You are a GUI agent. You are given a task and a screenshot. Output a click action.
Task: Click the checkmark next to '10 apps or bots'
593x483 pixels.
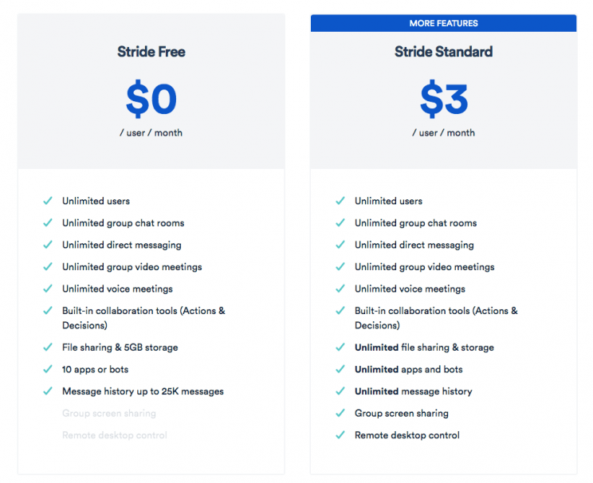click(48, 369)
